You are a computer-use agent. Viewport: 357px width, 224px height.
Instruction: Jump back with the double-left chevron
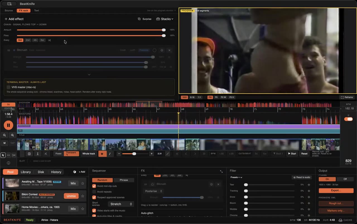(x=177, y=154)
